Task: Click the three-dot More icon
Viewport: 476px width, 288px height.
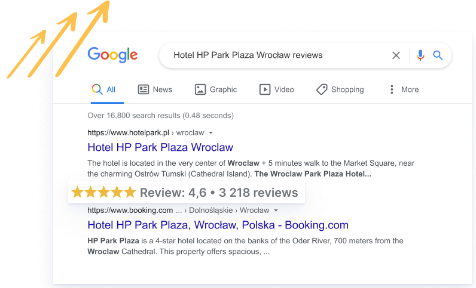Action: (x=392, y=89)
